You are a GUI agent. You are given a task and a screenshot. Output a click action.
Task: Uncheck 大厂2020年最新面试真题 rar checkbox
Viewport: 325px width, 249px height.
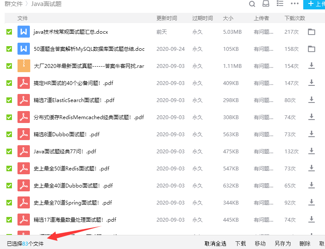click(9, 66)
